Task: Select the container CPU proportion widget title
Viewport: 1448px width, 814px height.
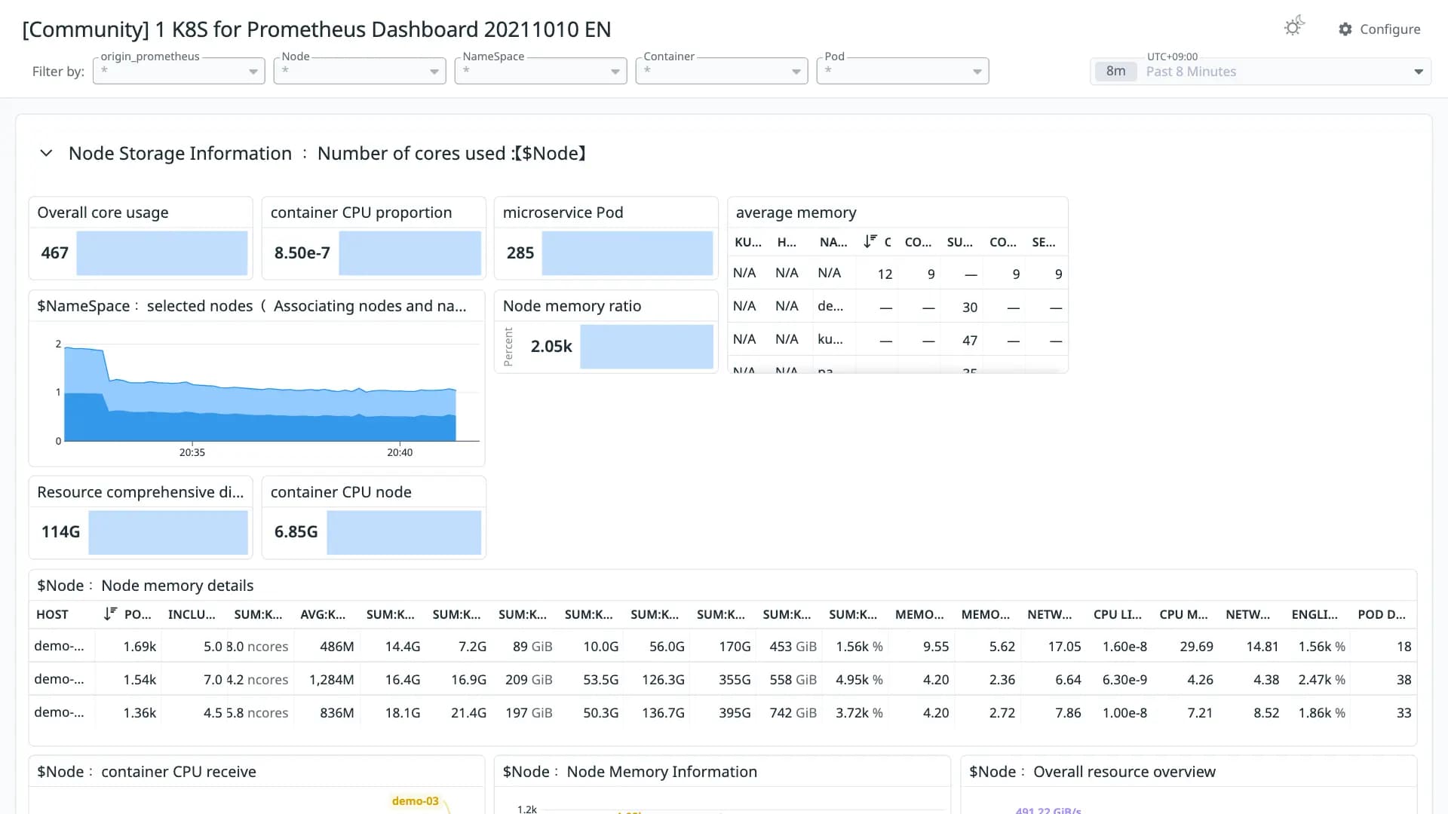Action: pyautogui.click(x=360, y=213)
